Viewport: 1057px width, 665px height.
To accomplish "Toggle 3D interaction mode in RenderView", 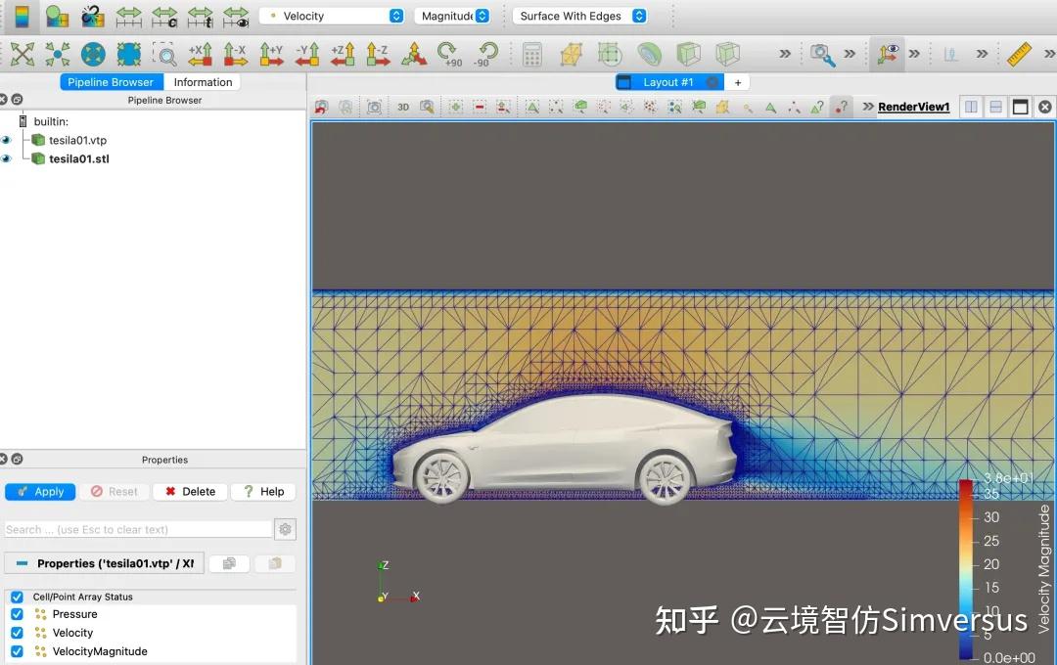I will [x=403, y=108].
